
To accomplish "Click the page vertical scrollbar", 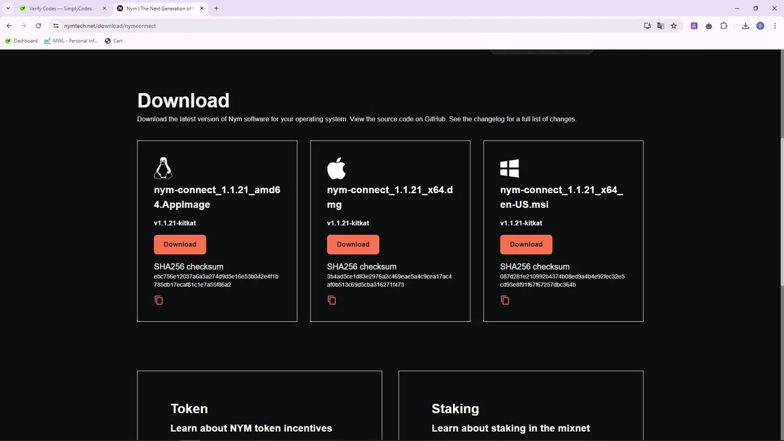I will pos(781,212).
